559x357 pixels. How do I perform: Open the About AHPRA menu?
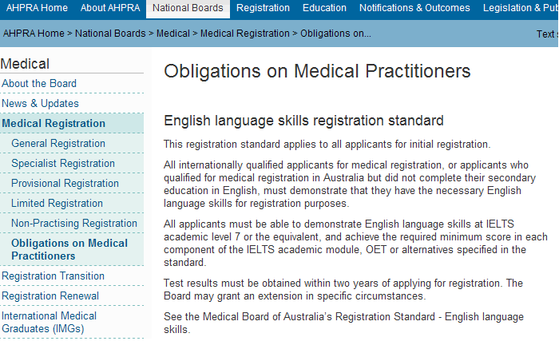pyautogui.click(x=110, y=8)
